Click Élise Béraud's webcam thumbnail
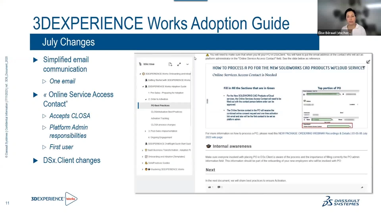The image size is (381, 214). pyautogui.click(x=349, y=18)
